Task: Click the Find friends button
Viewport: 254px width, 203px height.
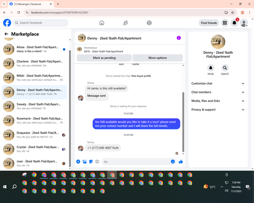Action: [209, 23]
